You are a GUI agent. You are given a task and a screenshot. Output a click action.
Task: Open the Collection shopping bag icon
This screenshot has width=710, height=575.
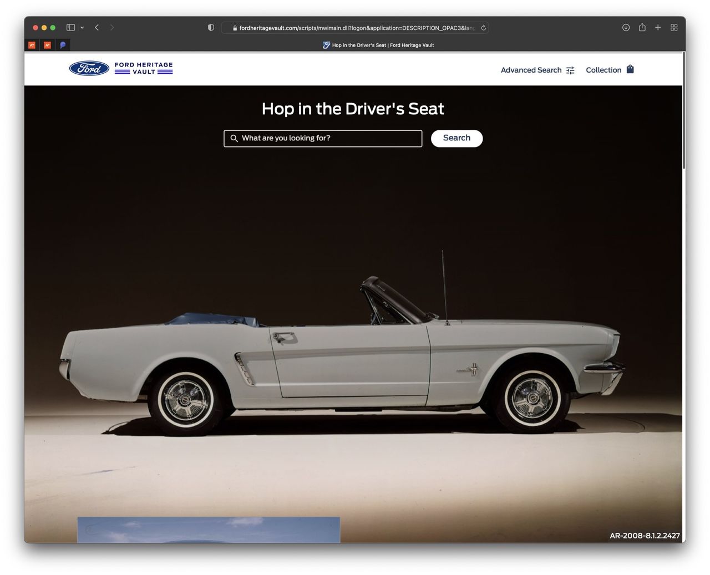pos(630,69)
